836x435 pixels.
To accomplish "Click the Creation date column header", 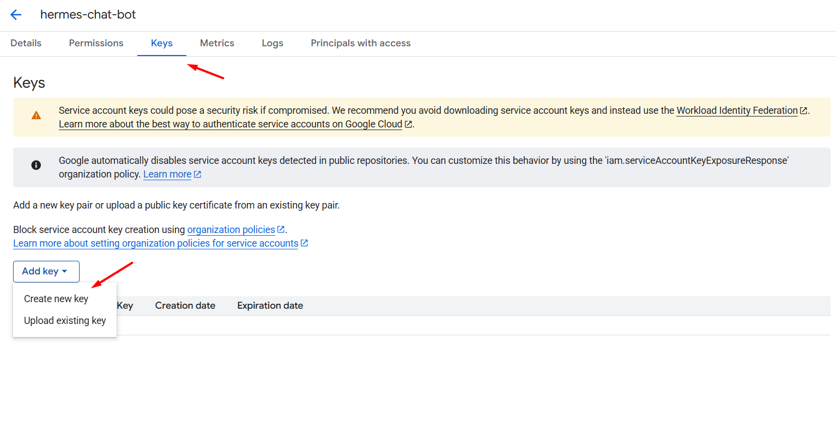I will (x=185, y=306).
